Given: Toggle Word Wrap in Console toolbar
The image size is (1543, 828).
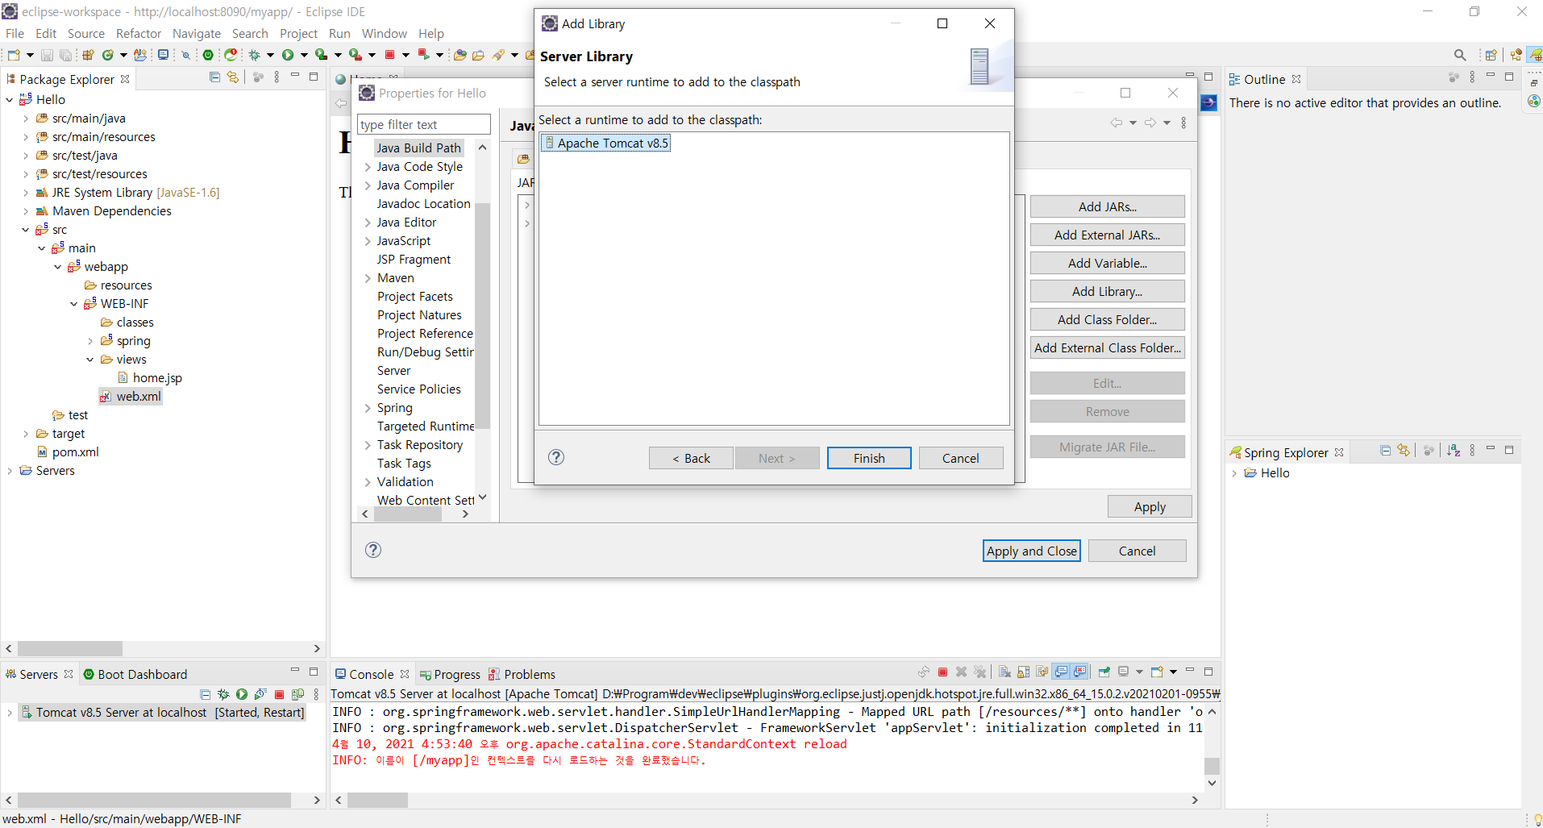Looking at the screenshot, I should pos(1042,672).
